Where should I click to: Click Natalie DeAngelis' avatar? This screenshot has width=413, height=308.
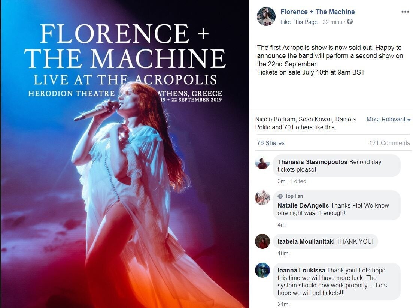(x=262, y=197)
